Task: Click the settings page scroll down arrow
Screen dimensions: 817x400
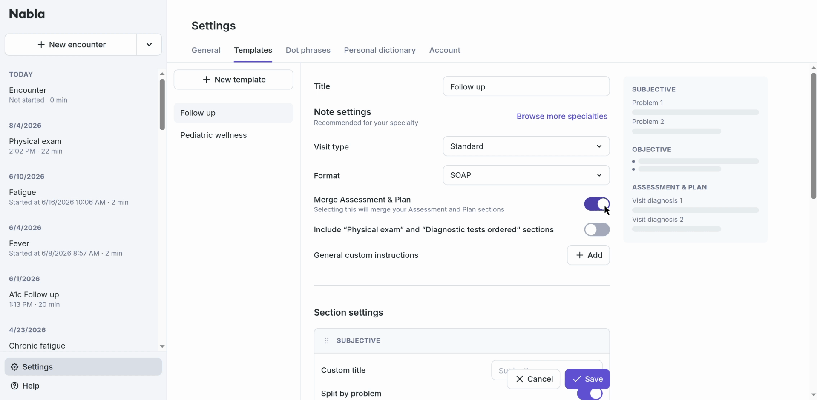Action: 814,394
